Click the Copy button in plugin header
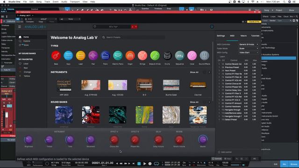Image resolution: width=299 pixels, height=168 pixels. [41, 22]
